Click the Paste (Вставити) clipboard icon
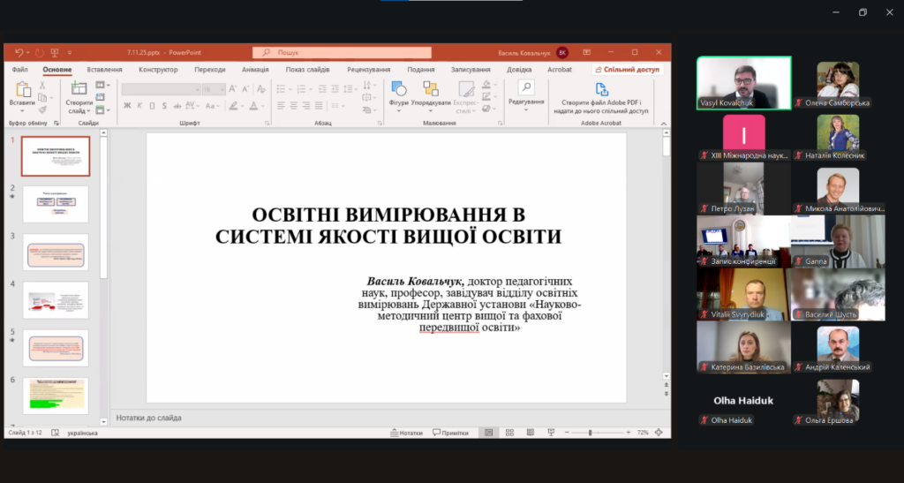The height and width of the screenshot is (483, 904). [23, 90]
